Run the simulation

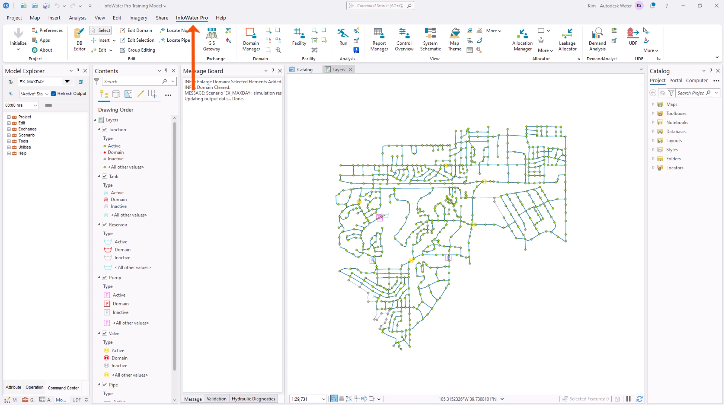click(343, 37)
